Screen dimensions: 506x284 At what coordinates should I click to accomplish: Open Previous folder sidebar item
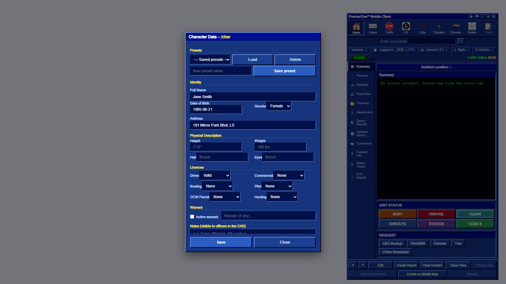[x=361, y=103]
